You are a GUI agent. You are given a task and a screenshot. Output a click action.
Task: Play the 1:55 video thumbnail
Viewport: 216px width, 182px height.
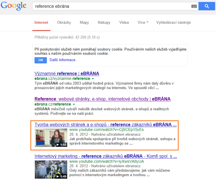51,138
